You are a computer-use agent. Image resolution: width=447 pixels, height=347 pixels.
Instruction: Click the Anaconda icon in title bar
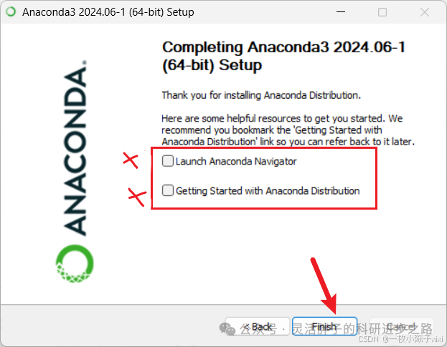click(x=11, y=12)
